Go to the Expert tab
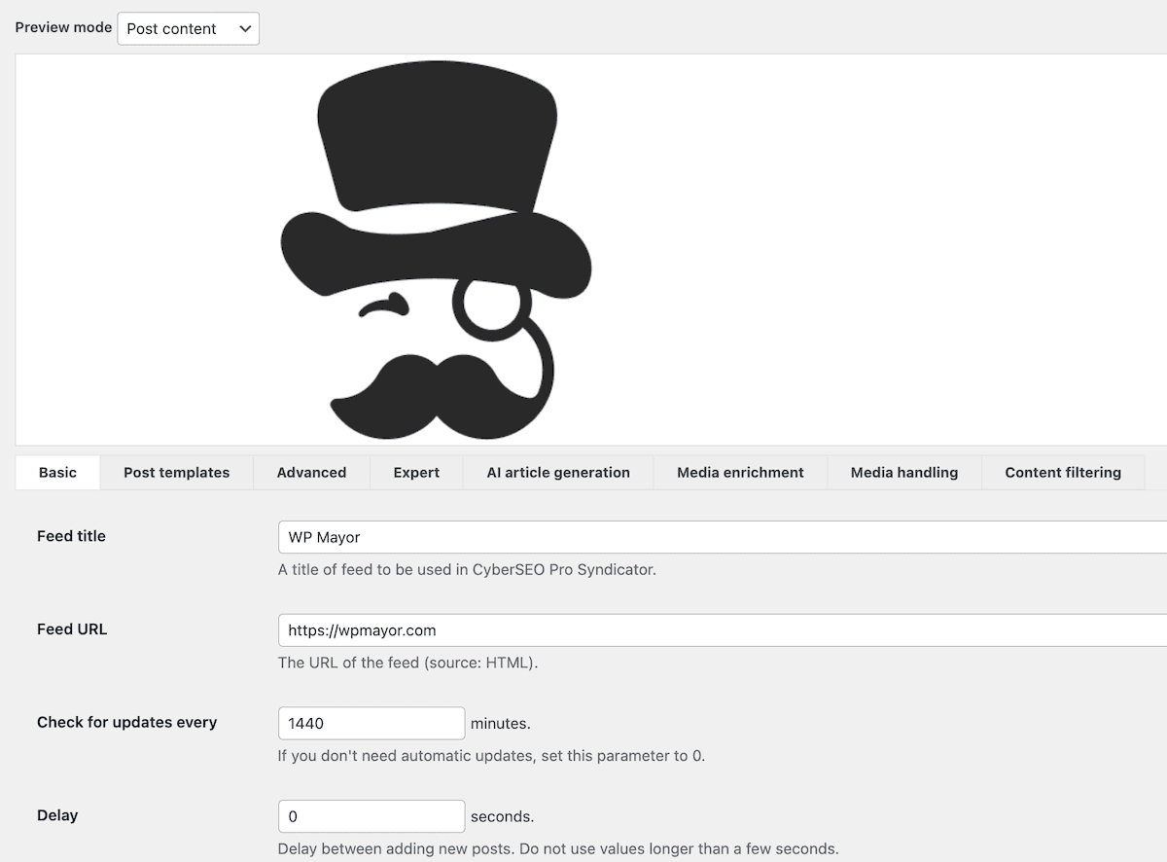 416,472
